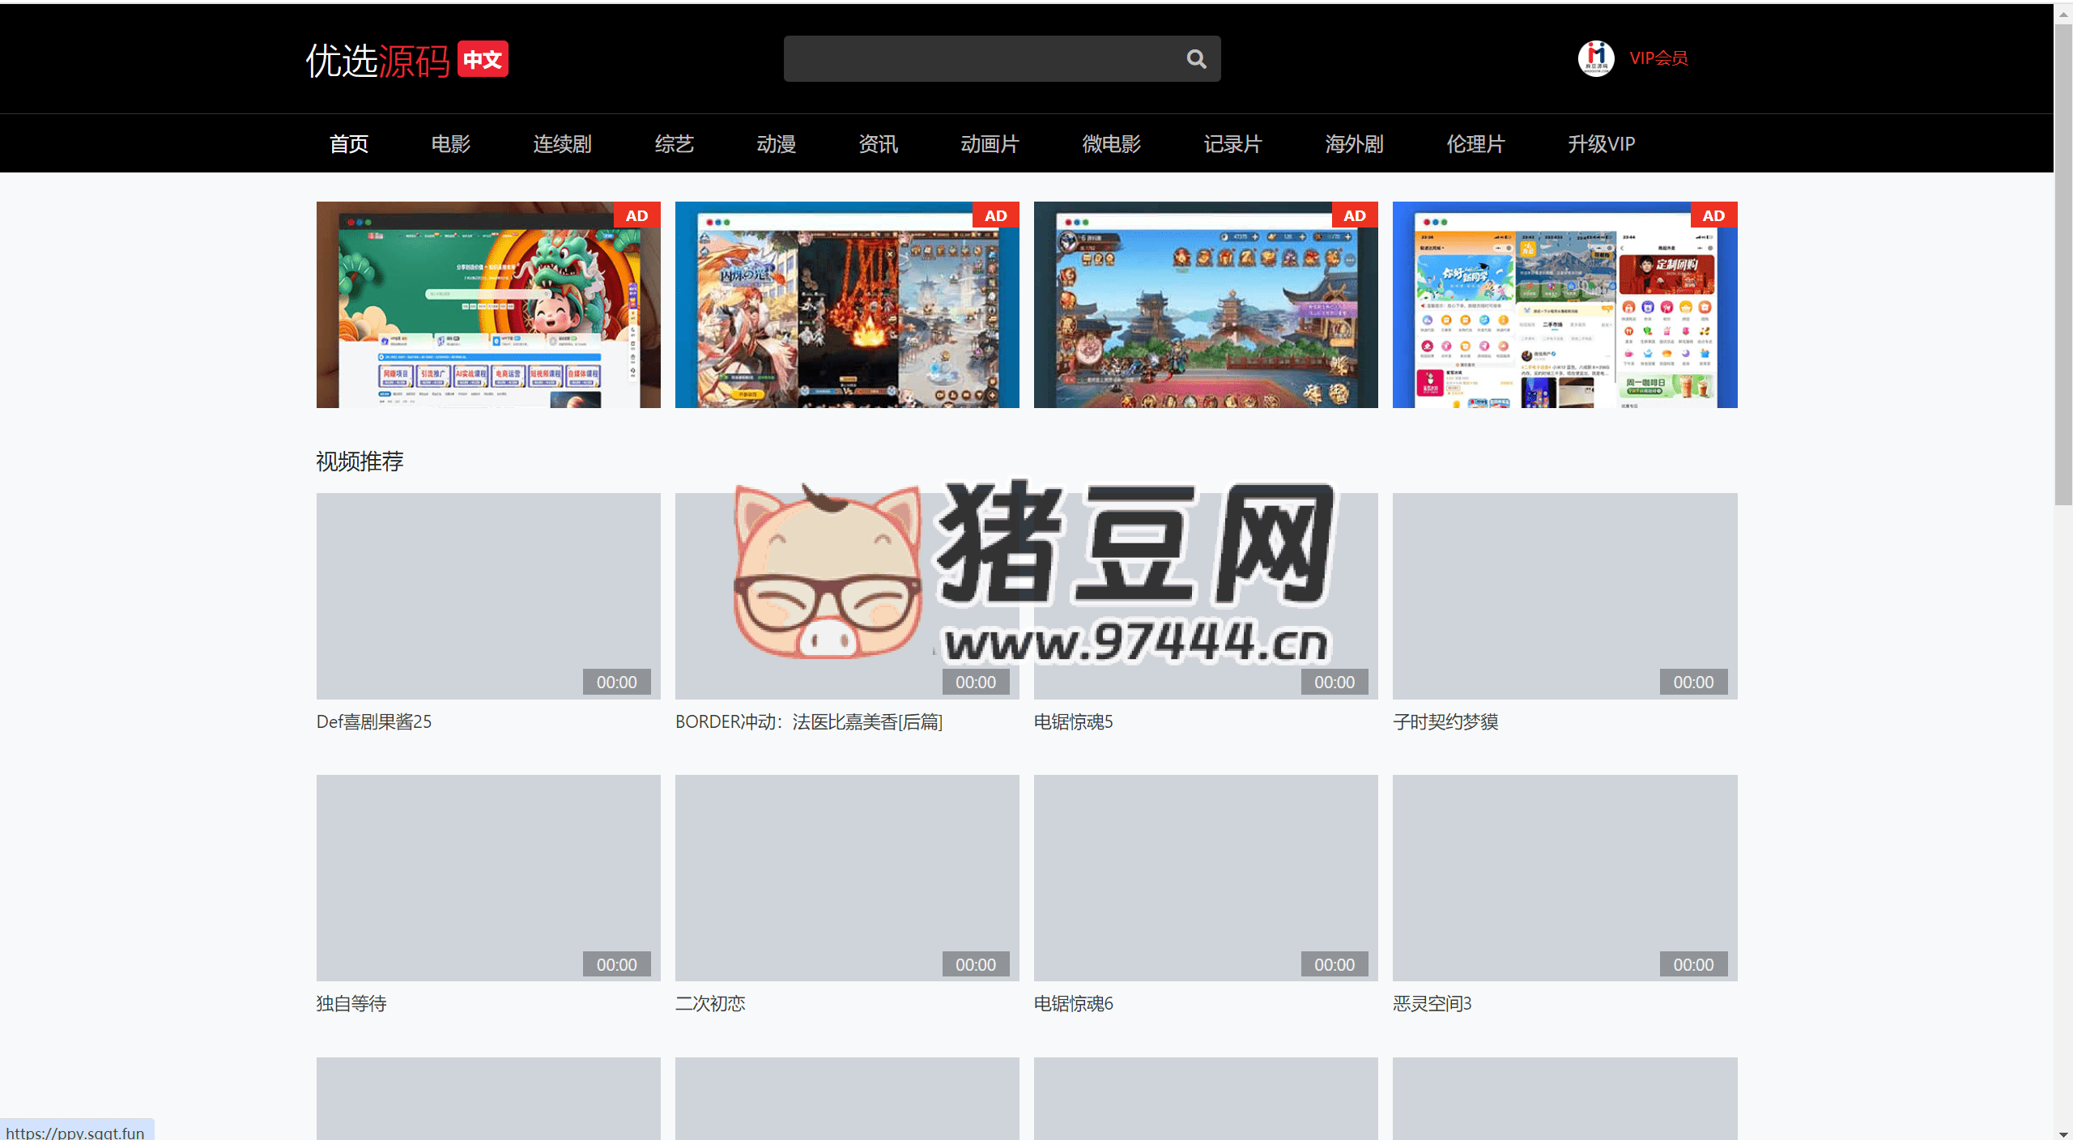This screenshot has width=2073, height=1140.
Task: Open the 电影 menu item
Action: pyautogui.click(x=450, y=144)
